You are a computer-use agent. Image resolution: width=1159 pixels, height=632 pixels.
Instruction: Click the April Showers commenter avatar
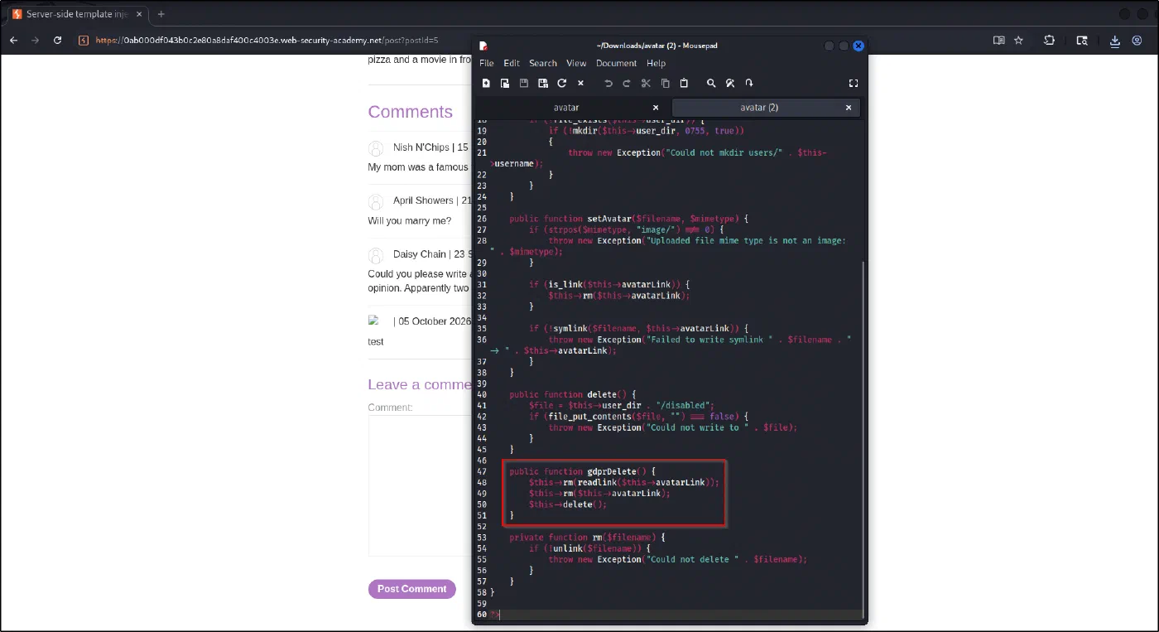click(376, 201)
